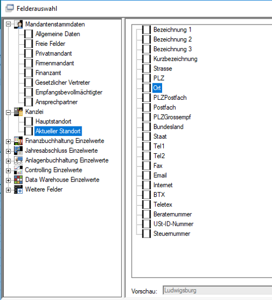Check Empfangsbevollmächtigter checkbox
The height and width of the screenshot is (300, 272).
[29, 92]
